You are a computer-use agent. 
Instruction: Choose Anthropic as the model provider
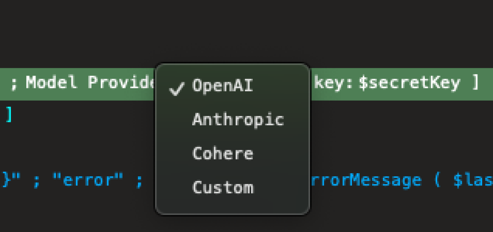click(x=238, y=119)
